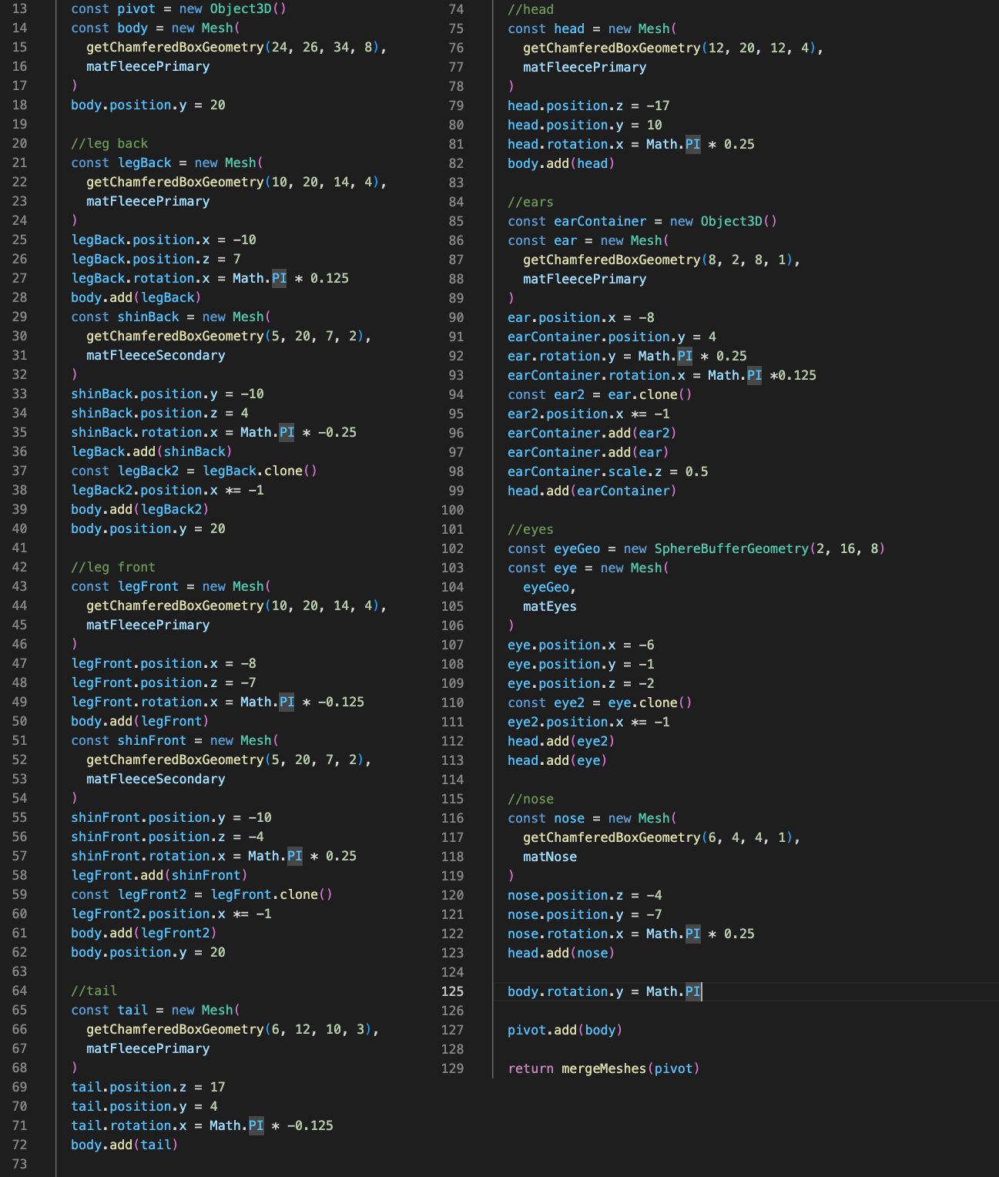The width and height of the screenshot is (999, 1177).
Task: Click line number 125 in gutter
Action: click(452, 991)
